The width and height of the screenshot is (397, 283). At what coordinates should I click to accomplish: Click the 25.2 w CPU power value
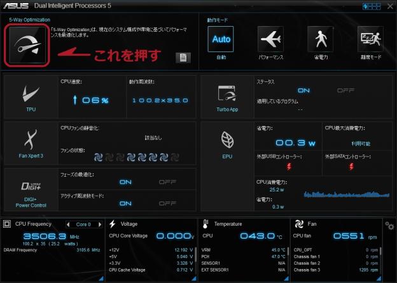click(277, 190)
